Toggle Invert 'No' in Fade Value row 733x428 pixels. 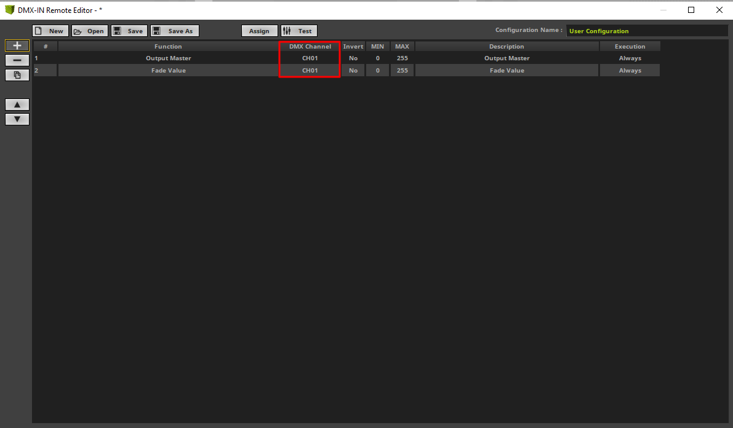coord(353,70)
